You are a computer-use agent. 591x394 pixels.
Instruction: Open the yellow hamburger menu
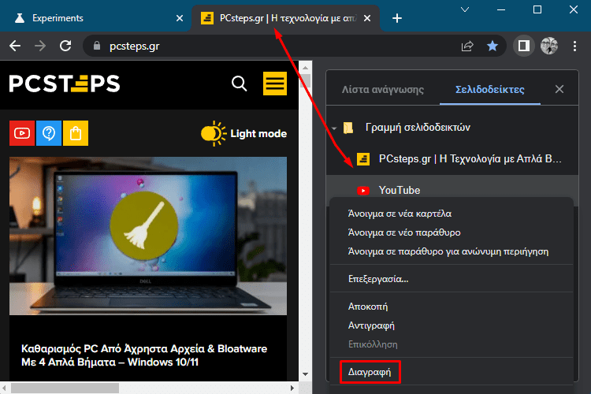click(275, 84)
